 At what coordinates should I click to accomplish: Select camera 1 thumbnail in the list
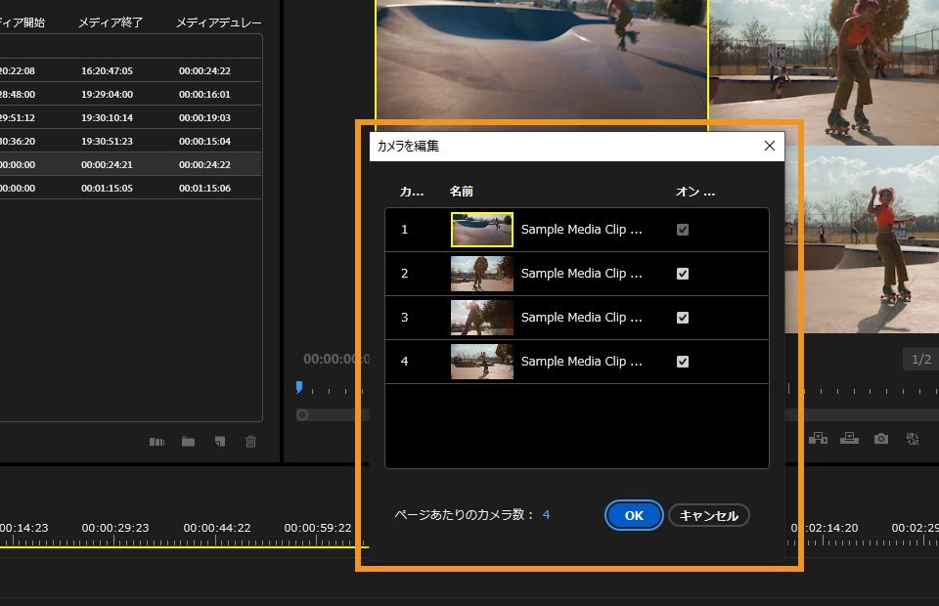tap(481, 230)
